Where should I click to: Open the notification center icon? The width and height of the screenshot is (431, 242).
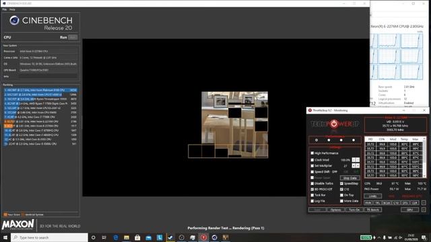pyautogui.click(x=424, y=237)
